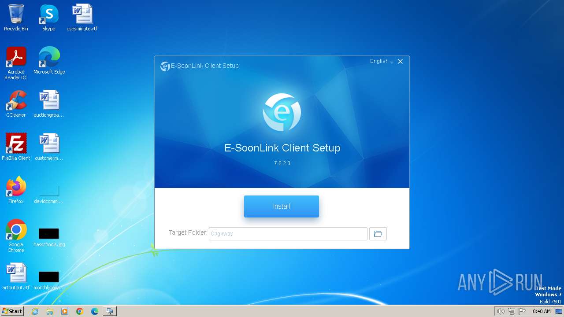
Task: Launch Edge from the taskbar
Action: click(x=95, y=311)
